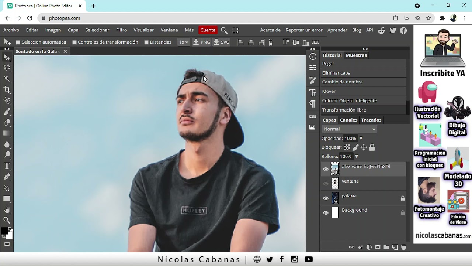The width and height of the screenshot is (472, 266).
Task: Open the Archivo menu
Action: (x=11, y=30)
